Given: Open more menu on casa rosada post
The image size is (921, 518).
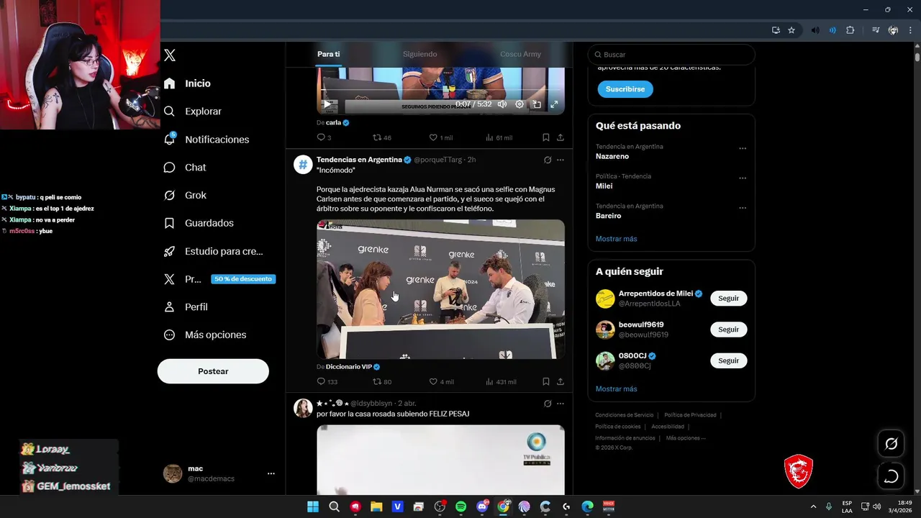Looking at the screenshot, I should pos(561,404).
